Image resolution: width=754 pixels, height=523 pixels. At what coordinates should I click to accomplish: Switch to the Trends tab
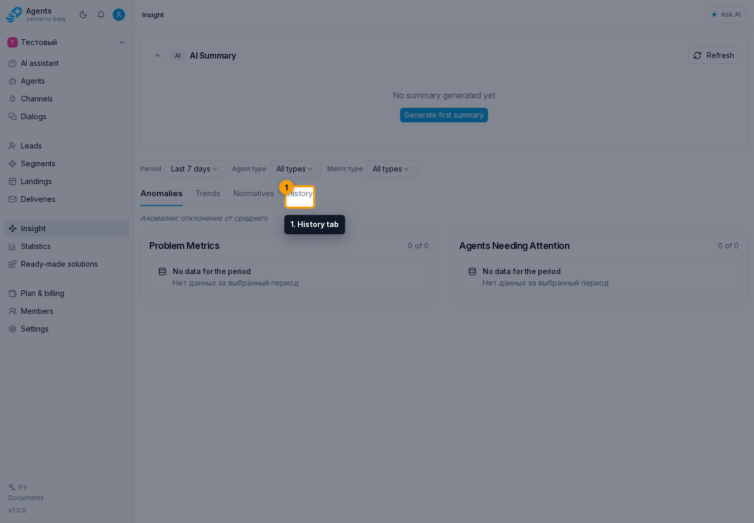(208, 194)
